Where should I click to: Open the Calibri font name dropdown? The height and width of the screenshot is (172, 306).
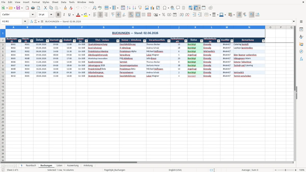pyautogui.click(x=33, y=15)
